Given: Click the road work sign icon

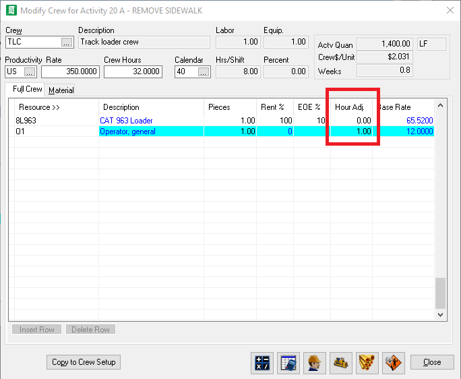Looking at the screenshot, I should tap(393, 362).
